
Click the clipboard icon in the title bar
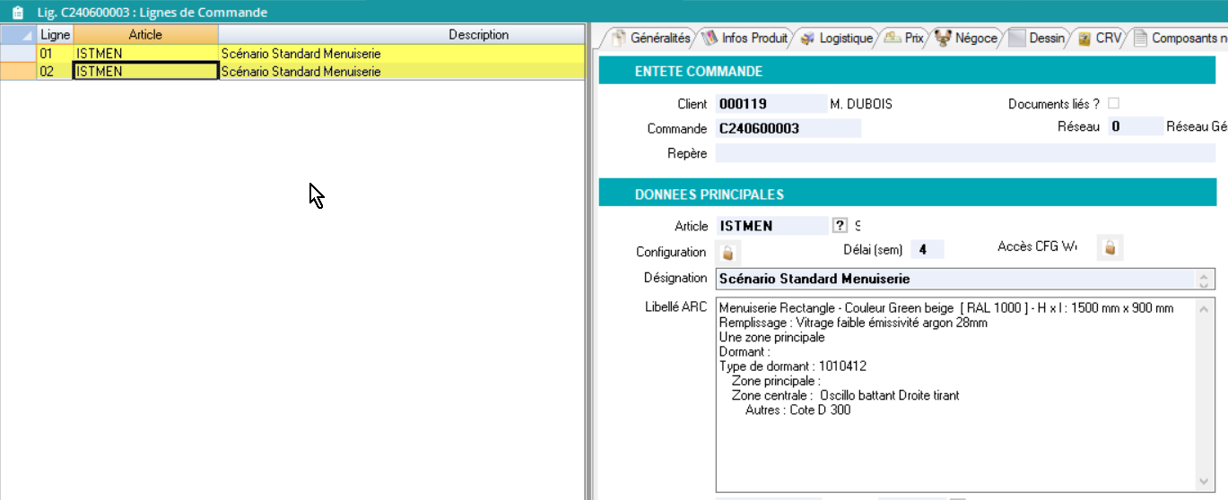coord(17,13)
